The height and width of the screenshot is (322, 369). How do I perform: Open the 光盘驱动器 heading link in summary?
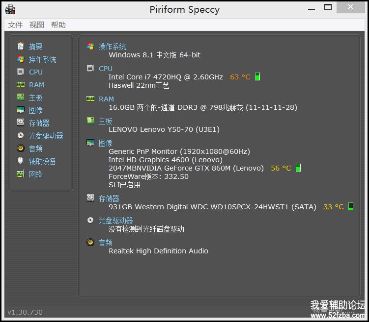tap(115, 221)
